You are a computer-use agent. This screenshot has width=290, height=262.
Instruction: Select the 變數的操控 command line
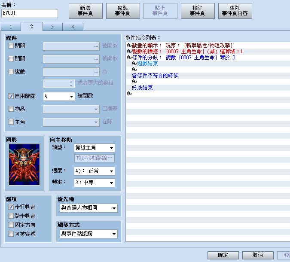(208, 52)
